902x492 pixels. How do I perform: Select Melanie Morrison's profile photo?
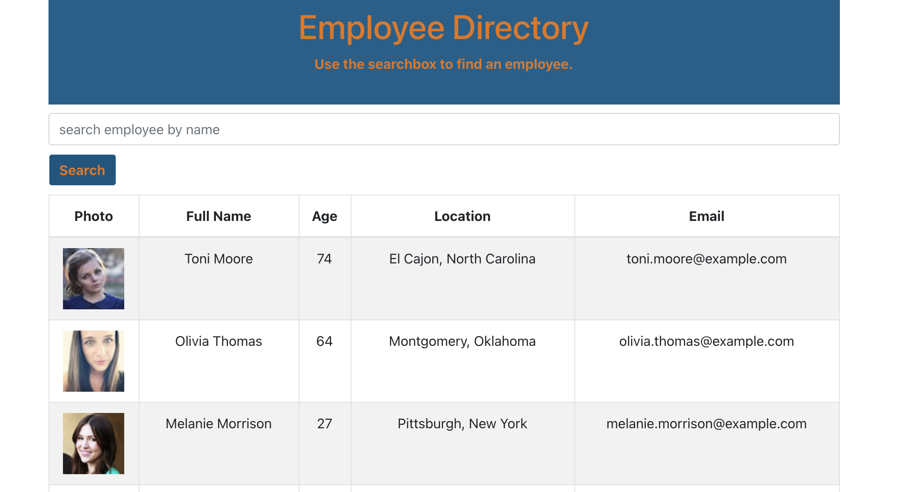[x=94, y=443]
